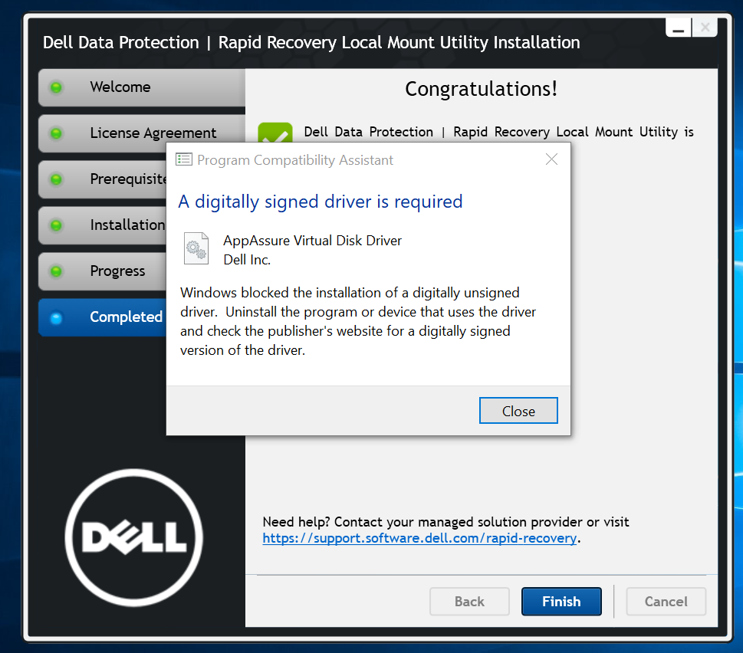Click the greyed-out Back button
The image size is (743, 653).
(469, 602)
